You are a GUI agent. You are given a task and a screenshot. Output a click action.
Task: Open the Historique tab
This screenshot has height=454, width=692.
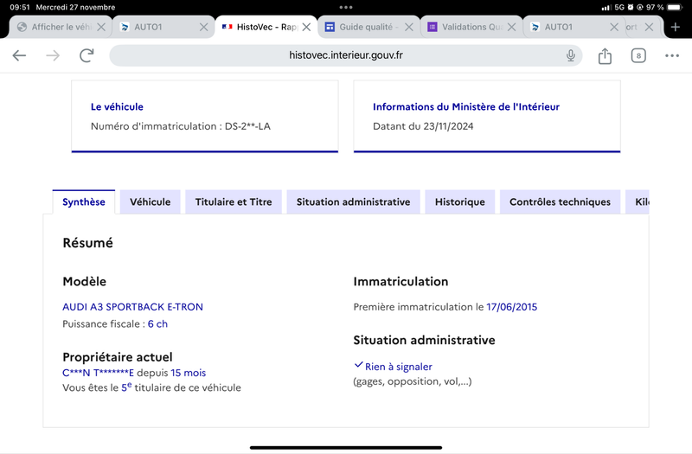[460, 202]
